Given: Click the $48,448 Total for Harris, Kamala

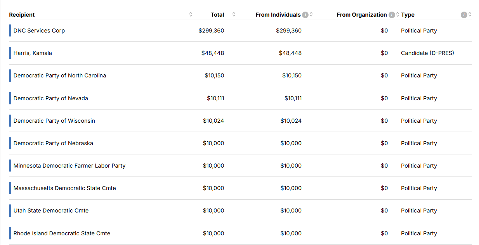Looking at the screenshot, I should point(213,53).
